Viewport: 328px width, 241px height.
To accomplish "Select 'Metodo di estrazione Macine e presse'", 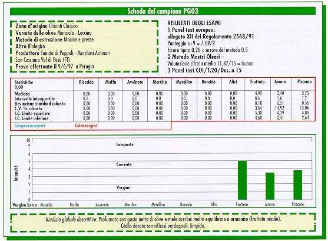I will tap(55, 39).
